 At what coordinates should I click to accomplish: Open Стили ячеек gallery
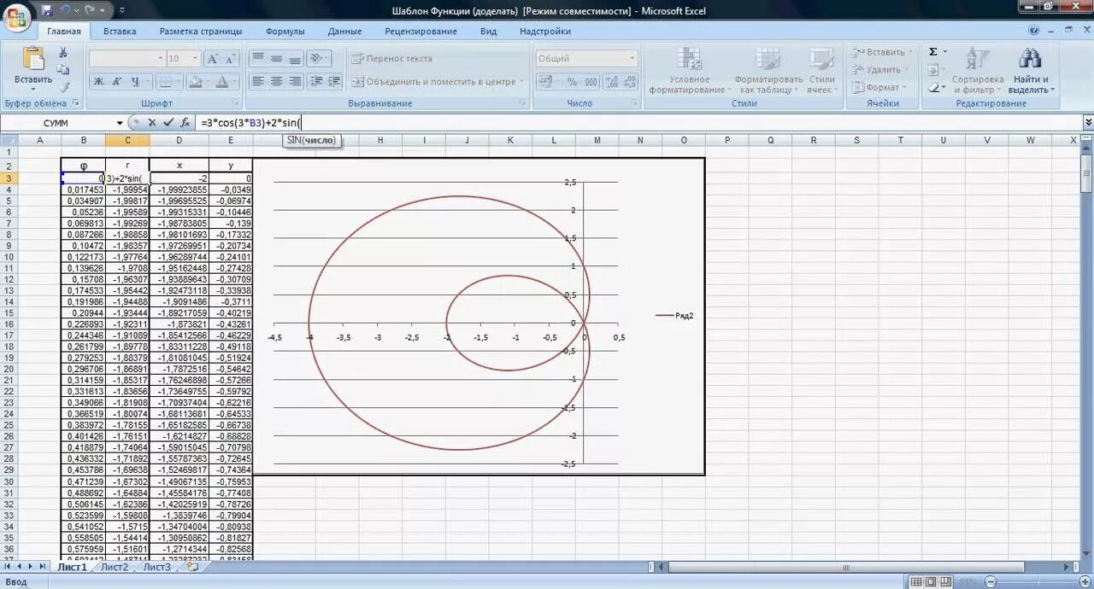click(821, 70)
